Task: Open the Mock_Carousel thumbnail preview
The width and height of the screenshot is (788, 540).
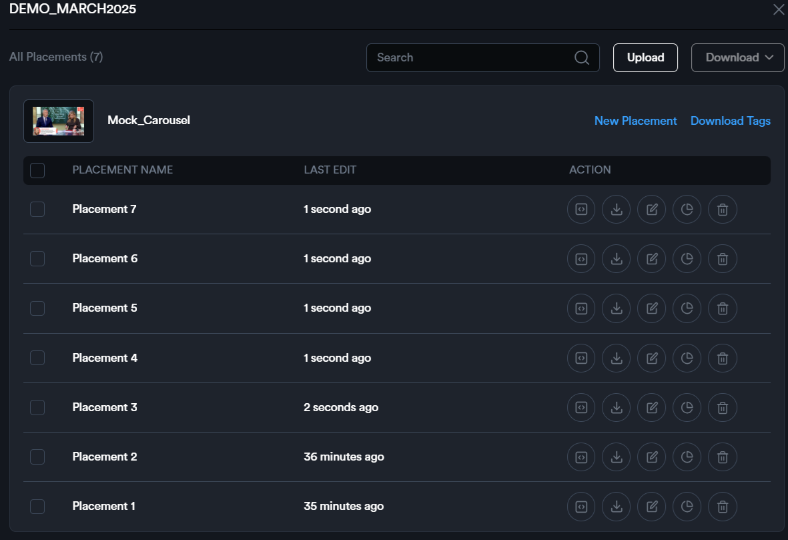Action: click(x=59, y=121)
